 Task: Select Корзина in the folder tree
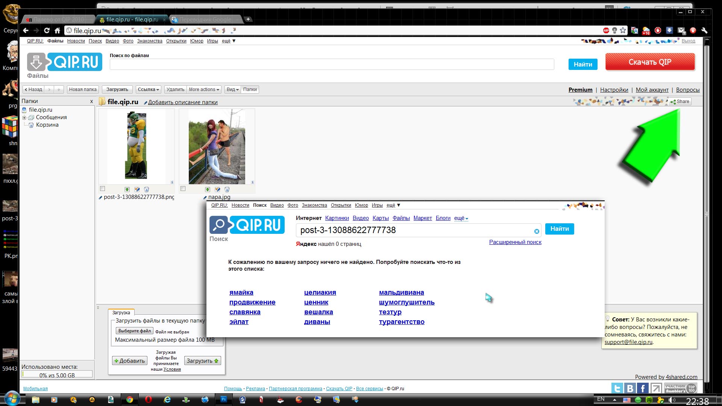click(x=47, y=125)
